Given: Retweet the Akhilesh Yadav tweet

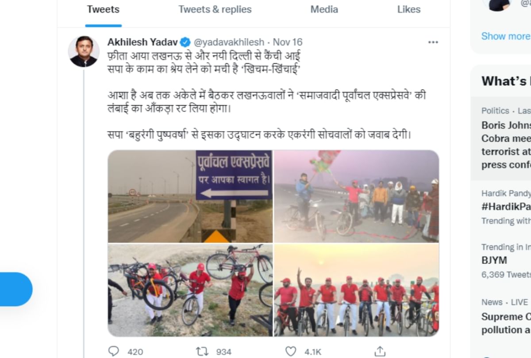Looking at the screenshot, I should point(202,351).
